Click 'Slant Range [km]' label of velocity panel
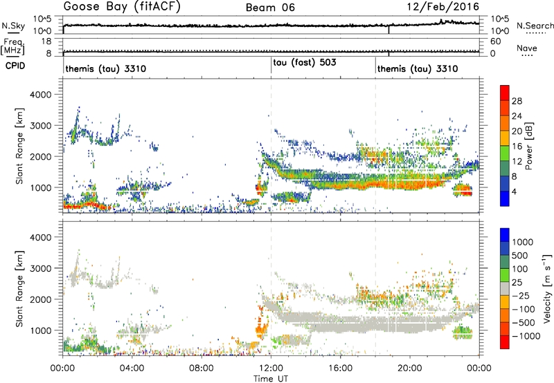The width and height of the screenshot is (554, 383). (20, 289)
